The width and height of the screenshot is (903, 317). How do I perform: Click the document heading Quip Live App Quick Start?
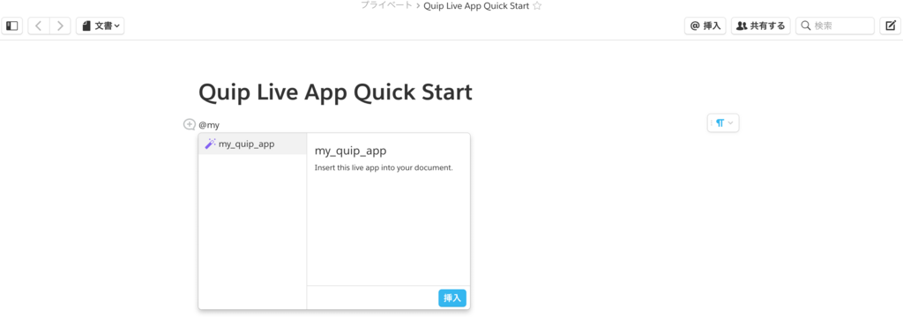point(335,92)
